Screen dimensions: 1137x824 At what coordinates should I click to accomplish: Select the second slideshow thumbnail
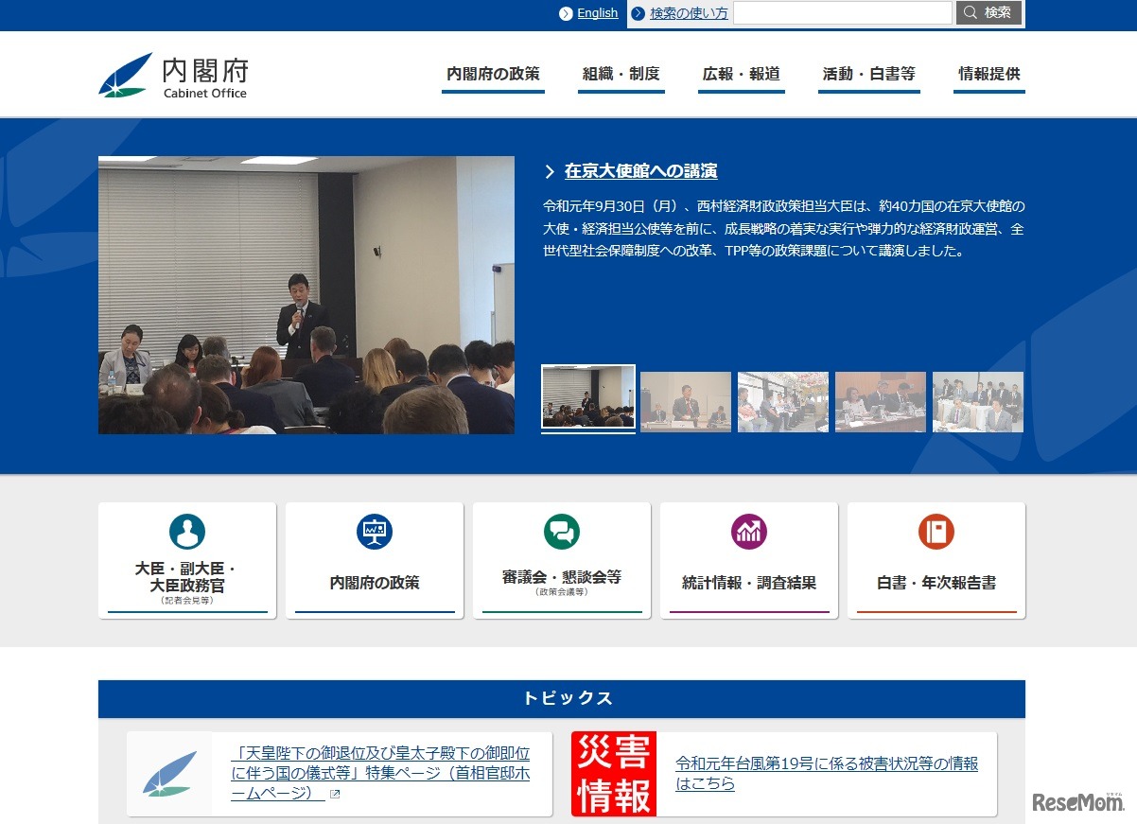(686, 402)
